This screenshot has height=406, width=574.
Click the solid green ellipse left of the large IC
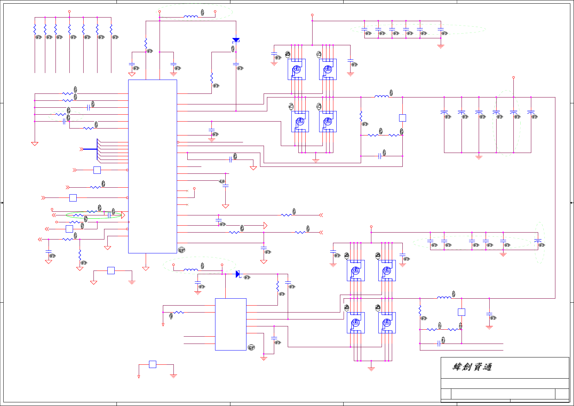point(93,215)
